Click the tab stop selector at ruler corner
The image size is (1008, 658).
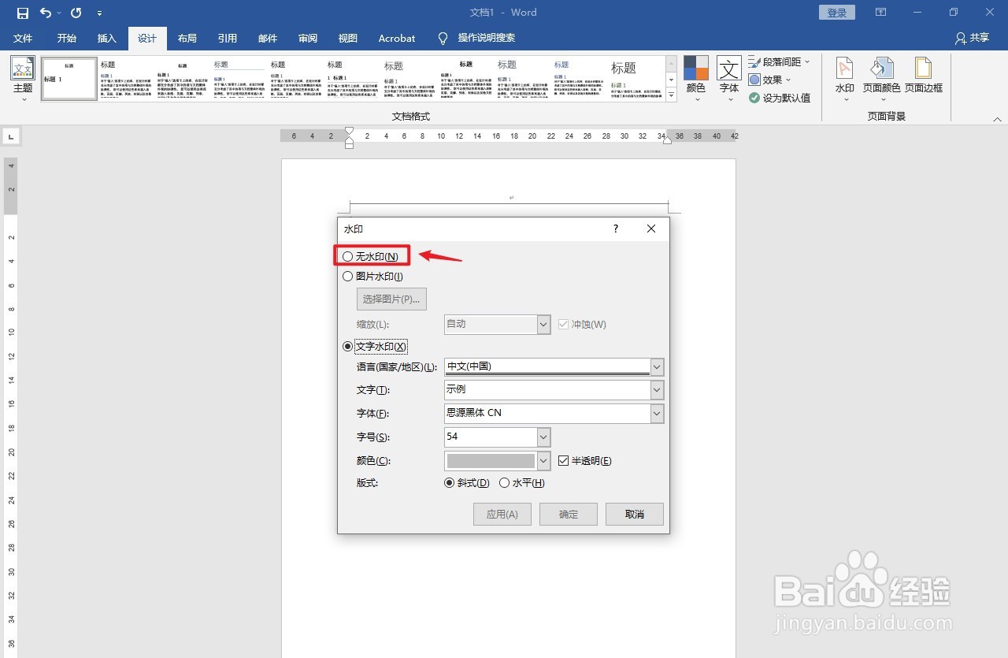point(11,137)
